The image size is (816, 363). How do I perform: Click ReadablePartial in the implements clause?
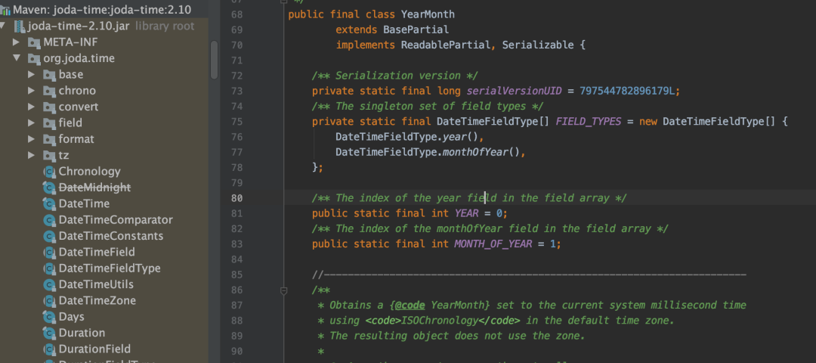pos(446,45)
